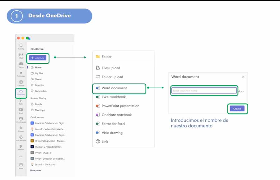Click the Add new button
Viewport: 280px width, 180px height.
[x=38, y=58]
